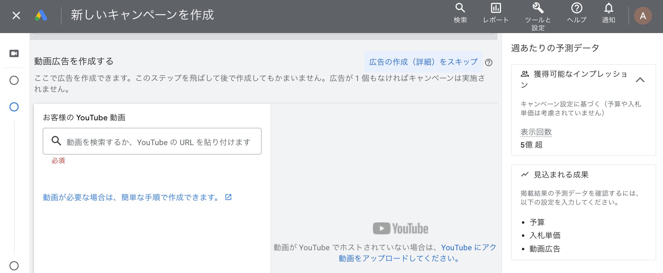663x273 pixels.
Task: Open the 検索 search tool
Action: (460, 13)
